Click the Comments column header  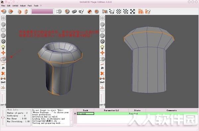pos(172,110)
